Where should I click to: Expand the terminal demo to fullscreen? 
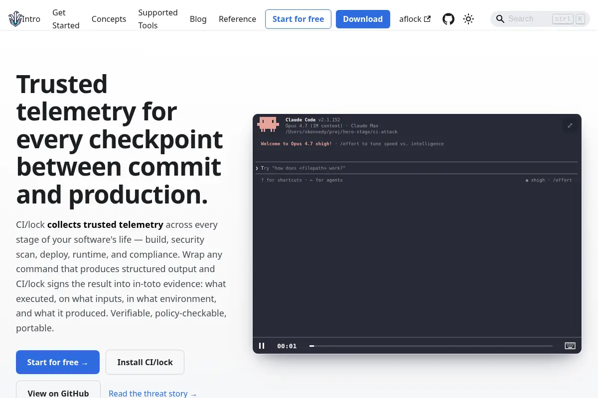pos(570,125)
